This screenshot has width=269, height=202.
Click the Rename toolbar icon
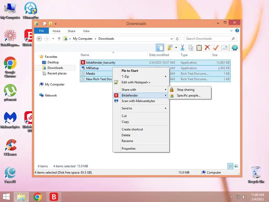click(224, 48)
